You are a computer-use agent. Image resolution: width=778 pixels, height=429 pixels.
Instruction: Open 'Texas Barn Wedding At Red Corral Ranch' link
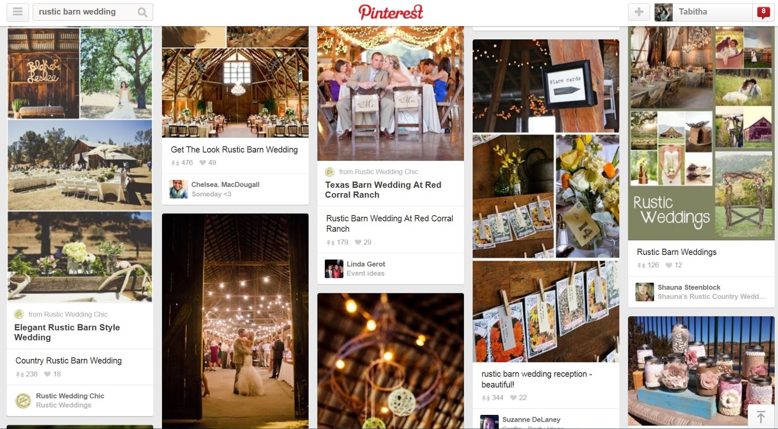pos(383,190)
